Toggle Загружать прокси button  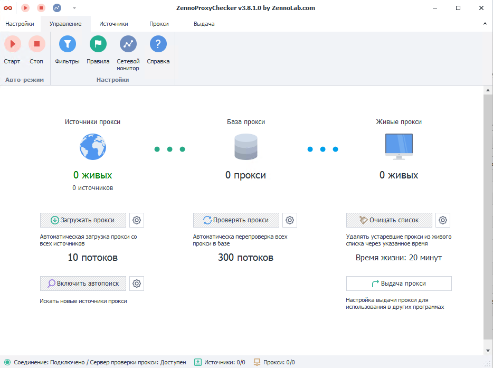point(83,220)
